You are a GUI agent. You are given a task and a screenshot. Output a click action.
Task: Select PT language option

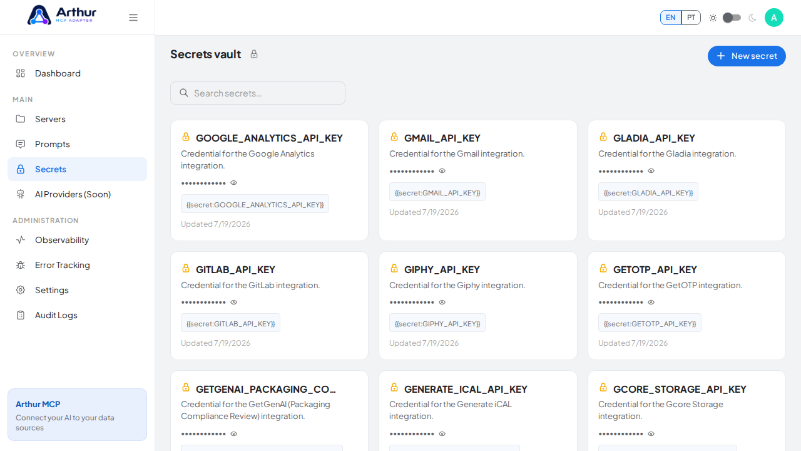point(691,18)
